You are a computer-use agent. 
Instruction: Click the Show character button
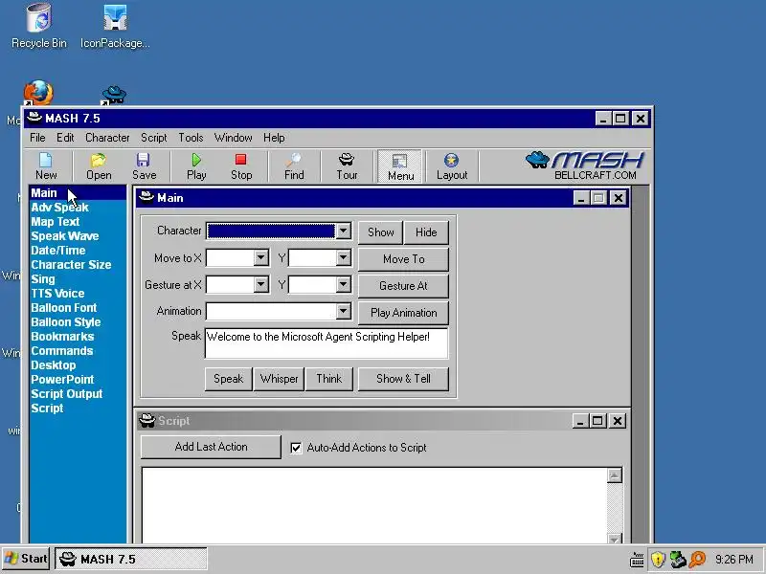point(380,232)
